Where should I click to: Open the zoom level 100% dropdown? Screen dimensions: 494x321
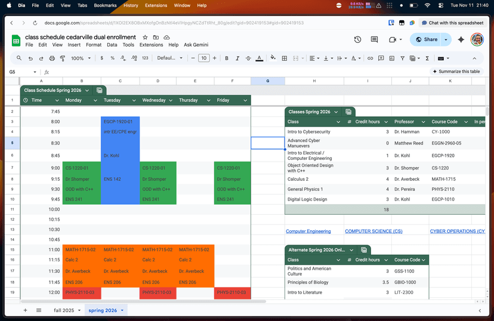click(x=81, y=58)
